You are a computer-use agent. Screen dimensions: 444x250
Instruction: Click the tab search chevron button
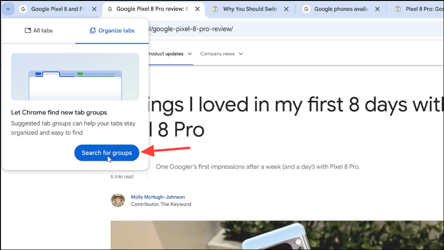pyautogui.click(x=8, y=9)
